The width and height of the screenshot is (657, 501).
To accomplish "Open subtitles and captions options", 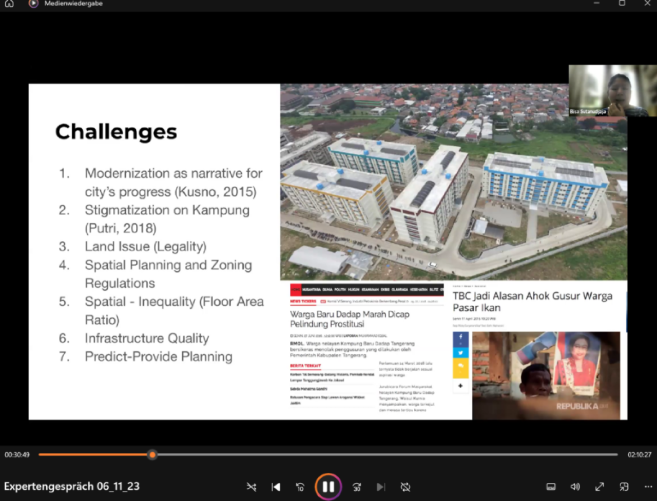I will tap(551, 487).
